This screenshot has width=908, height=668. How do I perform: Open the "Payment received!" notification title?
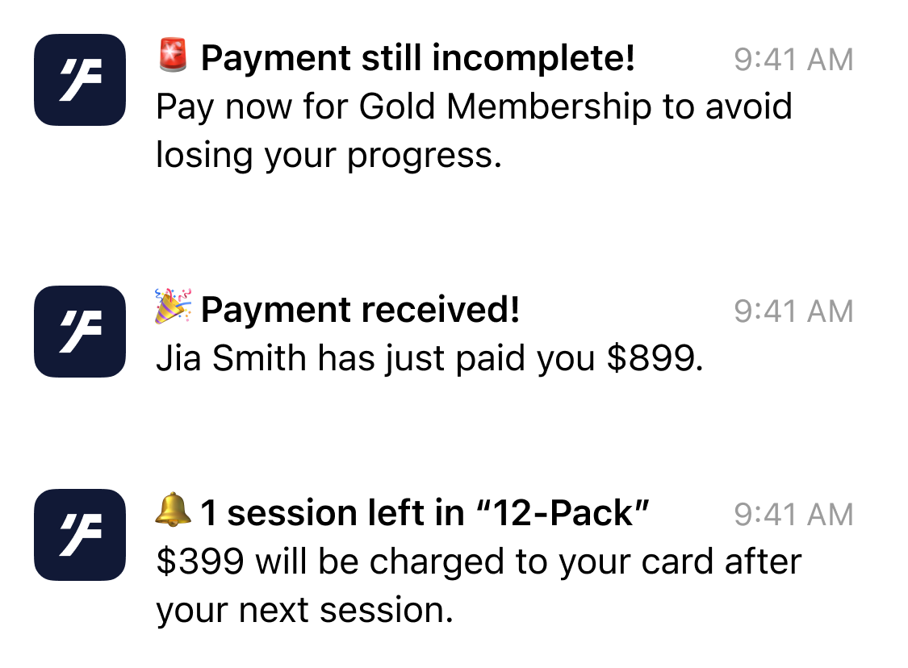pos(360,310)
